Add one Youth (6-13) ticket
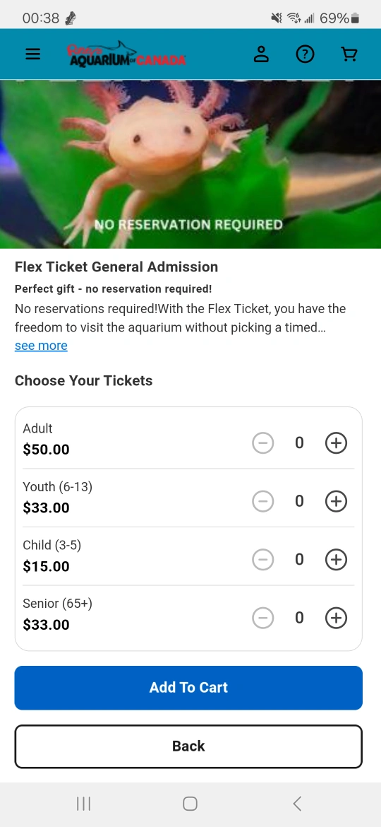This screenshot has height=827, width=381. 337,501
